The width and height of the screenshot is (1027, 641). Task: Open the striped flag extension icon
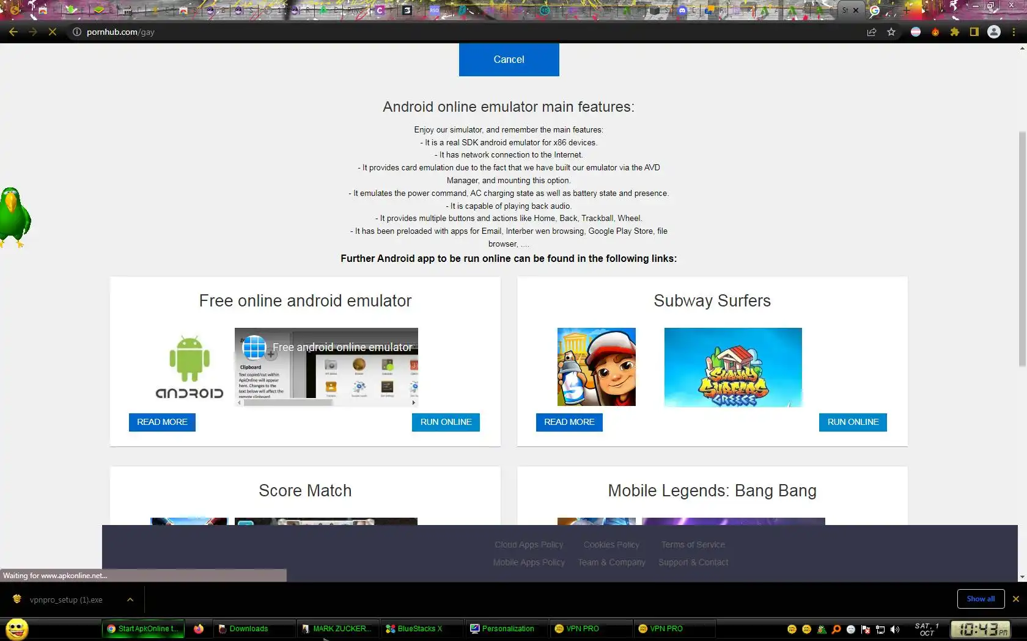(916, 32)
